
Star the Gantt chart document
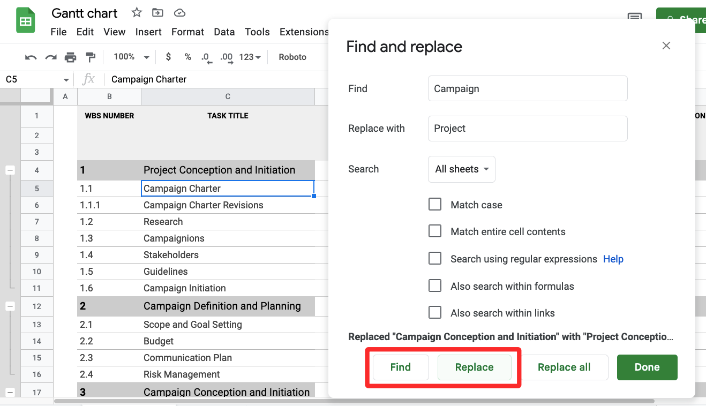pyautogui.click(x=137, y=13)
